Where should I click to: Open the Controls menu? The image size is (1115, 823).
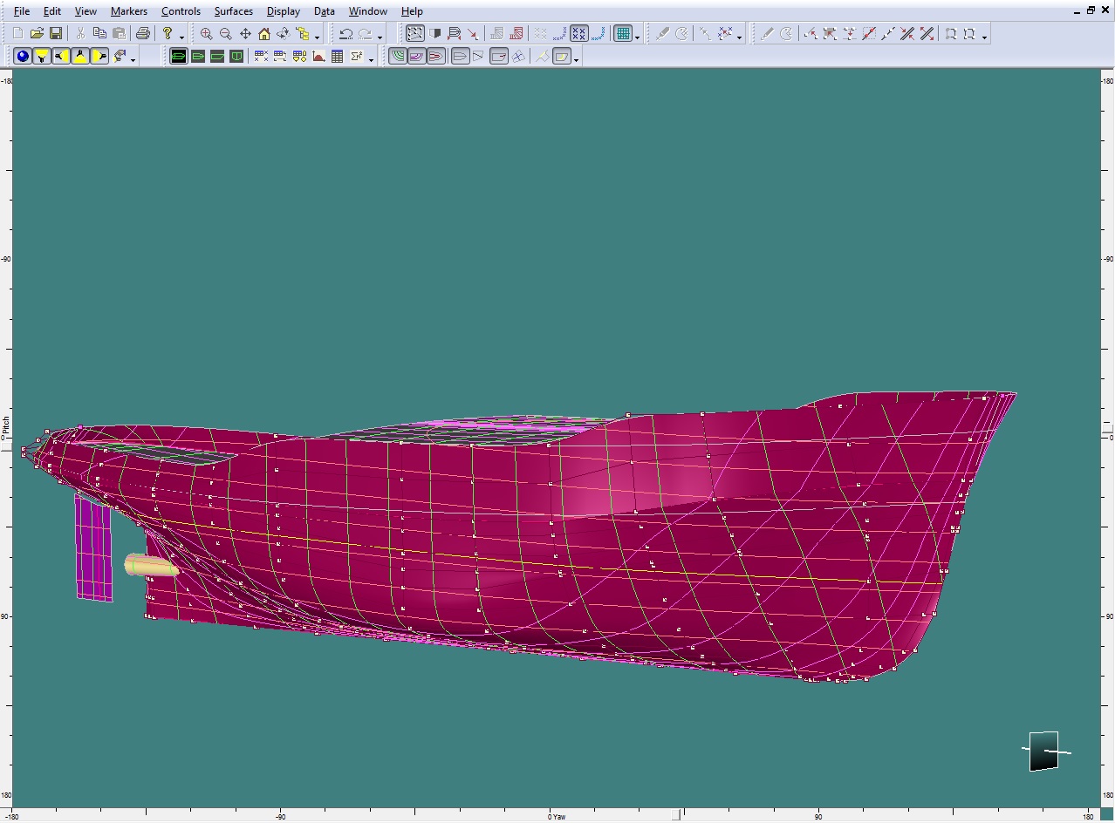pyautogui.click(x=181, y=11)
